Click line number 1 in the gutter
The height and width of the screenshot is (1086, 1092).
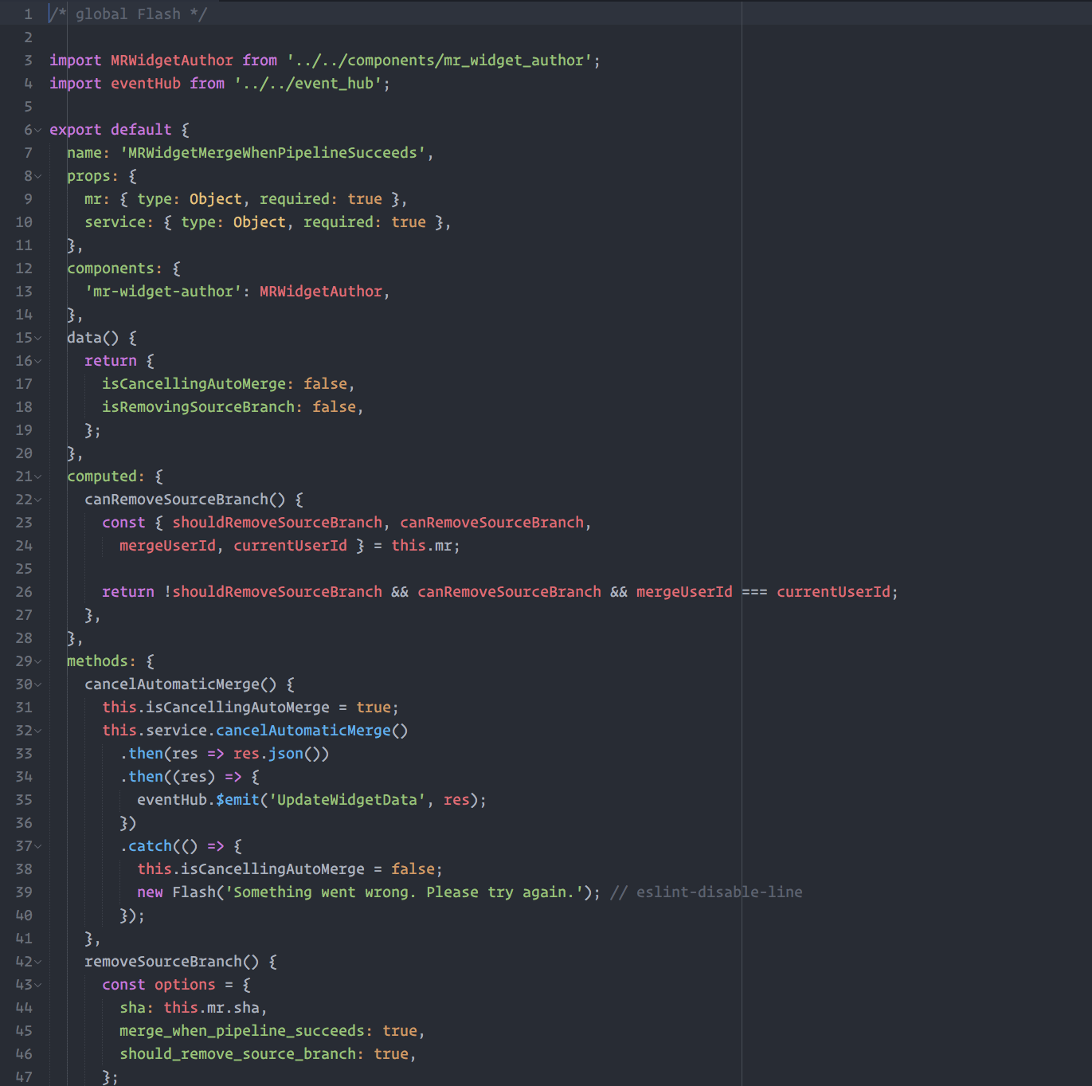(x=28, y=14)
